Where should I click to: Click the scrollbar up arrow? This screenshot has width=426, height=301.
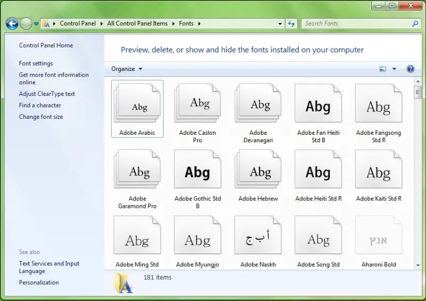[418, 82]
